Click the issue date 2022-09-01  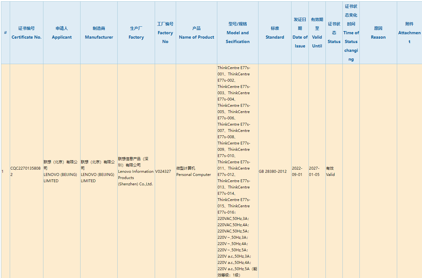pyautogui.click(x=297, y=172)
